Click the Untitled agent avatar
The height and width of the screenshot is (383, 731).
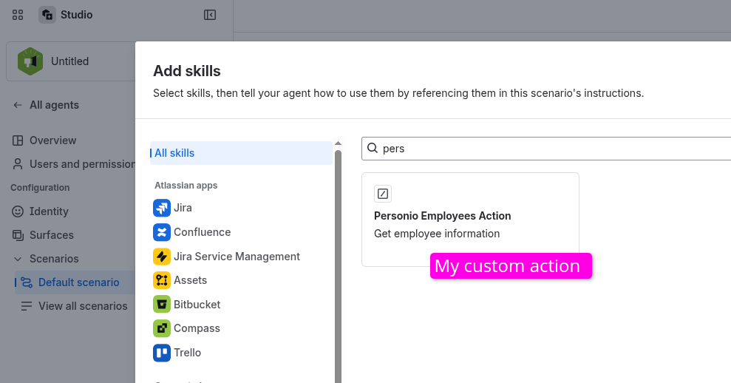pos(30,61)
